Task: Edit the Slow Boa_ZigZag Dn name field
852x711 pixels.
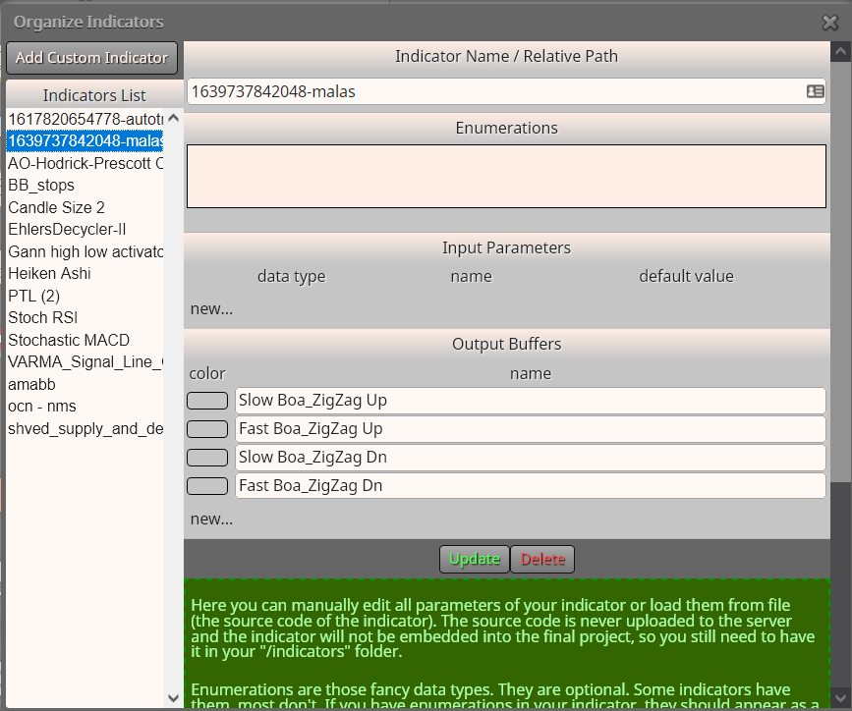Action: tap(531, 458)
